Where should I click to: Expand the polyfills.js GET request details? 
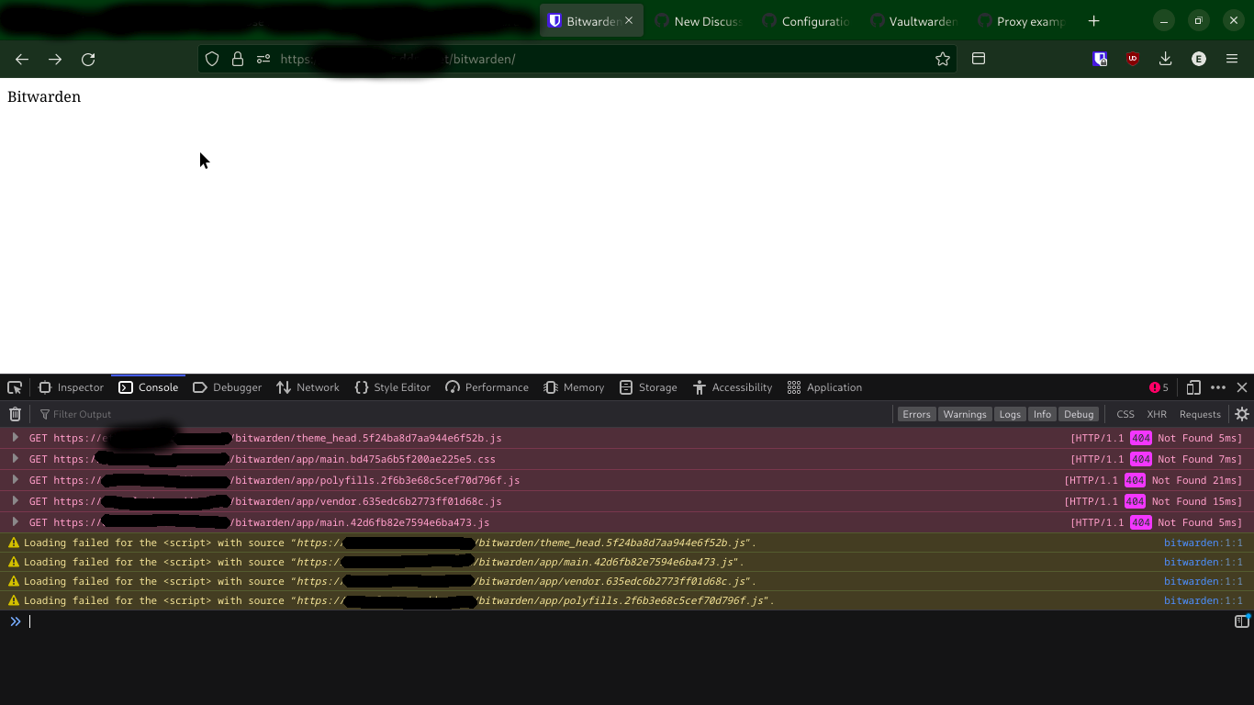pos(15,480)
